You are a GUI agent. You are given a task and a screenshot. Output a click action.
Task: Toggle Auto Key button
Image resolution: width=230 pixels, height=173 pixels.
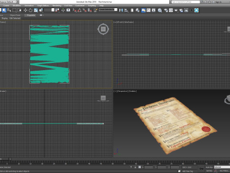coord(209,167)
